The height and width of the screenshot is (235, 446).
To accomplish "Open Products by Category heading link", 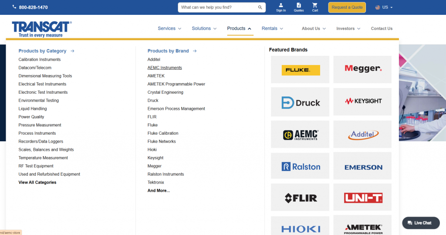I will [42, 51].
